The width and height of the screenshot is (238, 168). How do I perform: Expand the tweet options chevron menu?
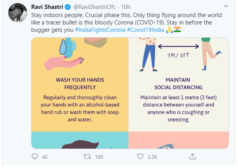[x=226, y=8]
